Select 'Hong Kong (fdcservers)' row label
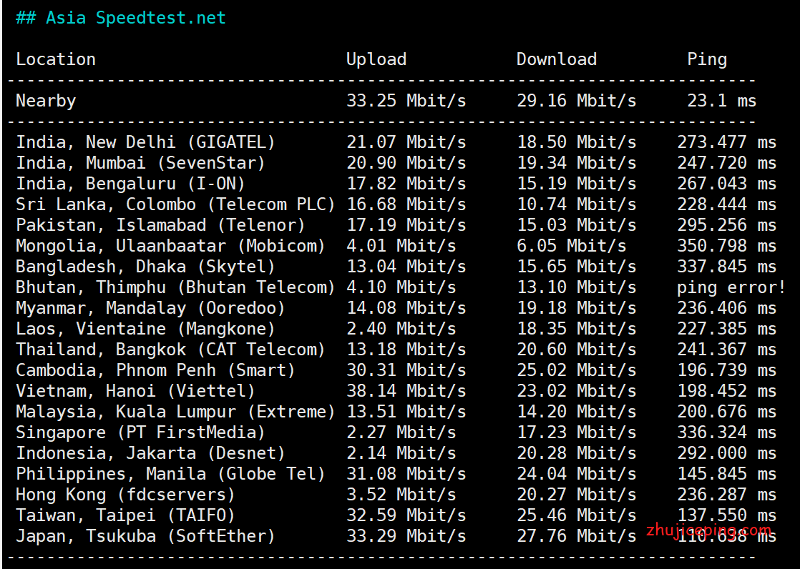The image size is (800, 569). click(125, 495)
